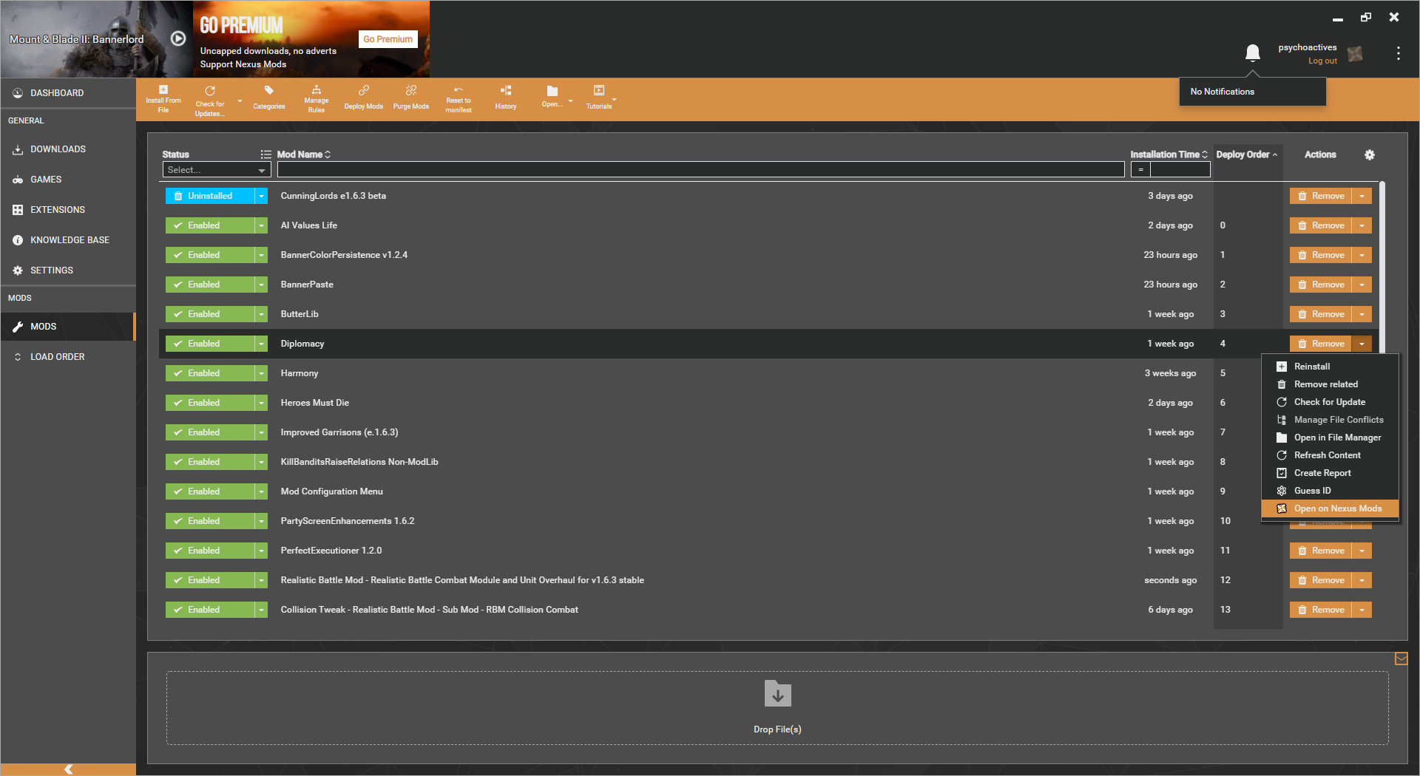Remove the CunningLords e1.6.3 beta mod
This screenshot has height=776, width=1420.
pos(1321,196)
